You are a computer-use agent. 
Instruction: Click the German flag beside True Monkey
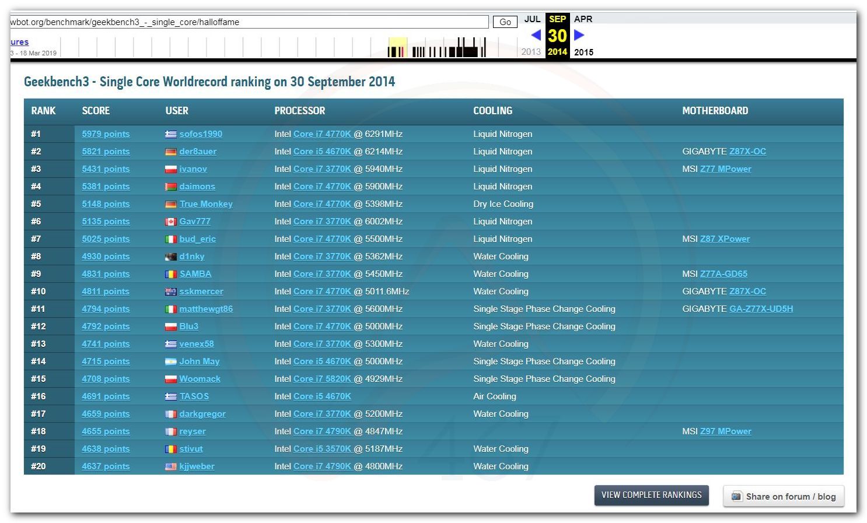tap(170, 204)
